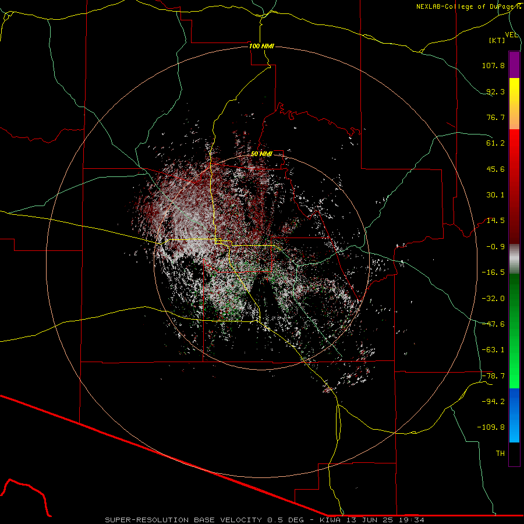The height and width of the screenshot is (524, 524).
Task: Click the product caption SUPER-RESOLUTION BASE VELOCITY text
Action: coord(185,520)
